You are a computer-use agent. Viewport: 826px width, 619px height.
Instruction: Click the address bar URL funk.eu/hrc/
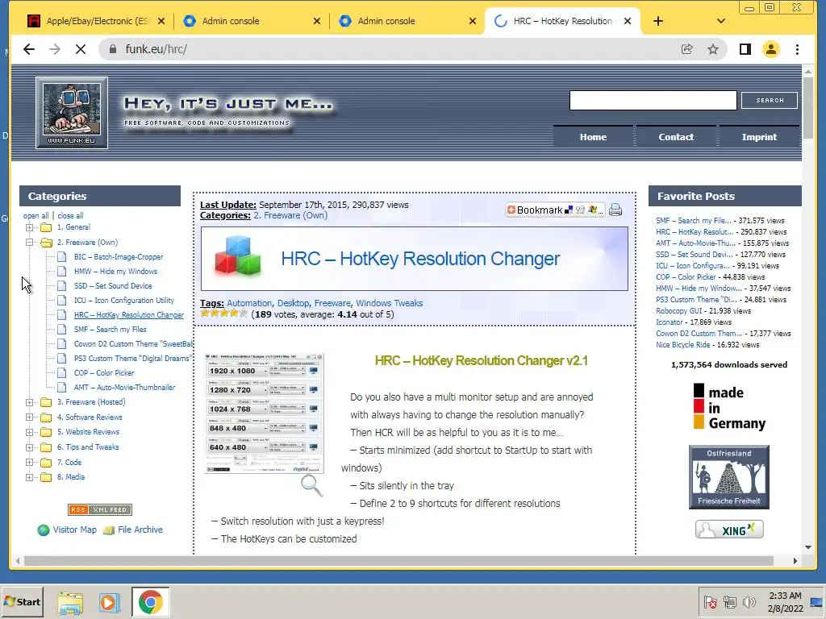[156, 49]
